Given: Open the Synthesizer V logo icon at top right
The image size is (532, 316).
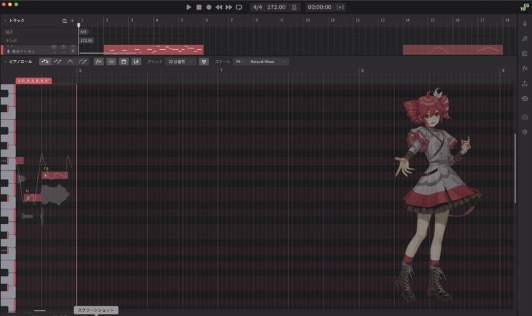Looking at the screenshot, I should (524, 7).
